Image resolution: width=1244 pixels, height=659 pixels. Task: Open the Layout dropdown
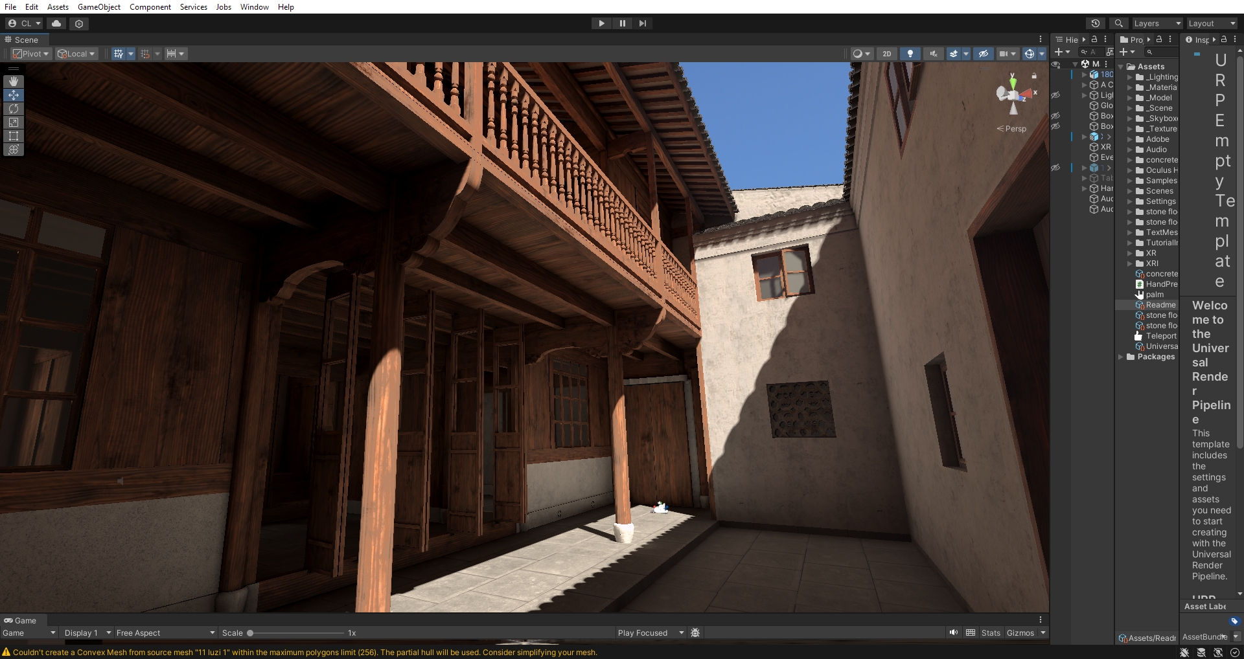pos(1212,23)
